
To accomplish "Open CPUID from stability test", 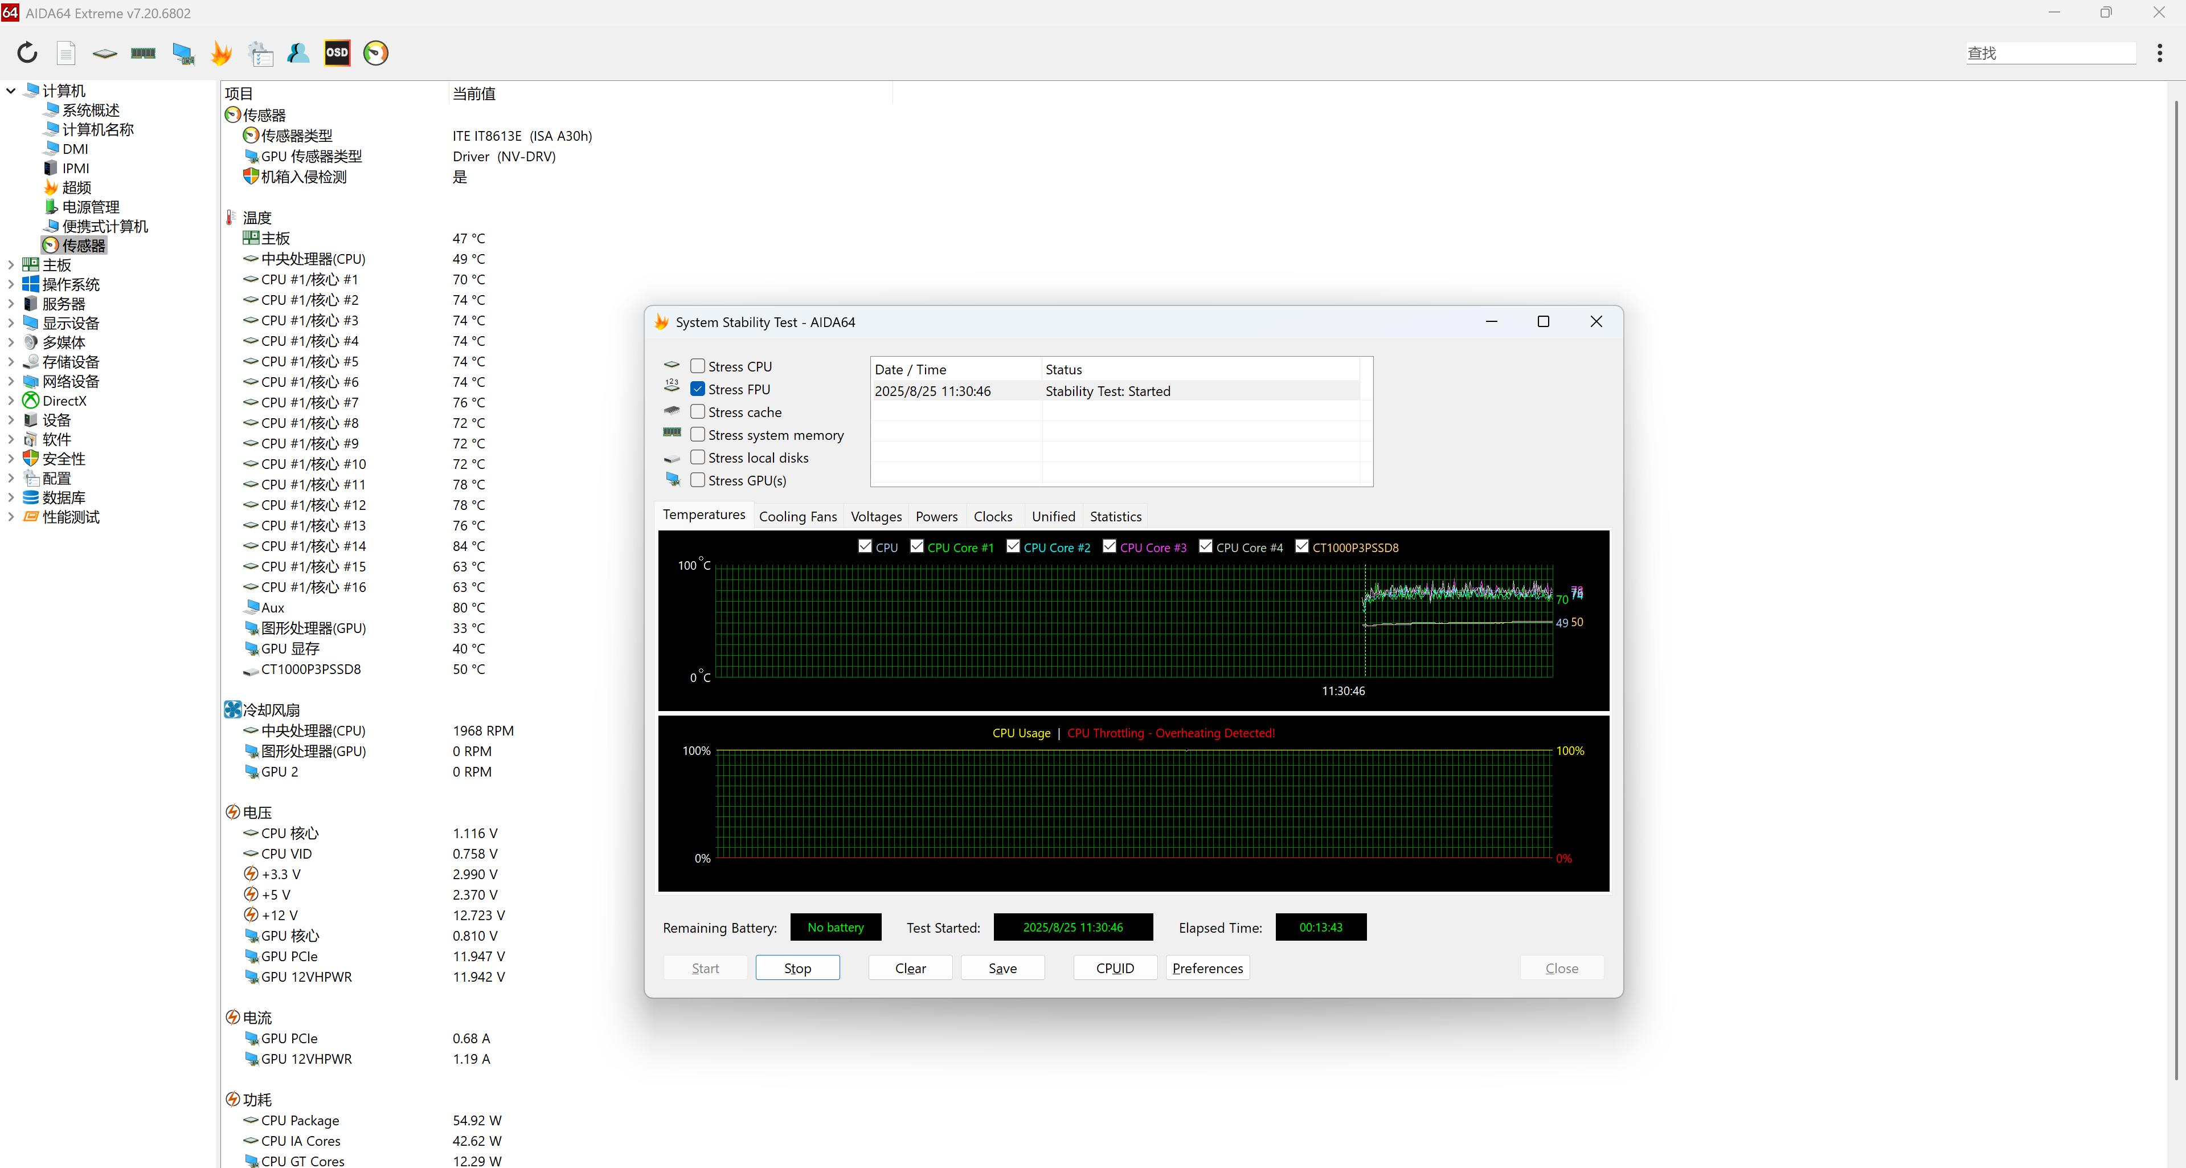I will tap(1114, 967).
